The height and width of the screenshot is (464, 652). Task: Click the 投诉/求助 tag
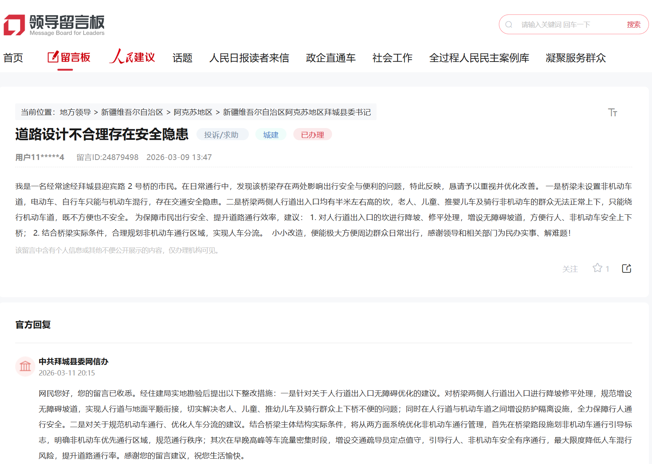pos(221,135)
